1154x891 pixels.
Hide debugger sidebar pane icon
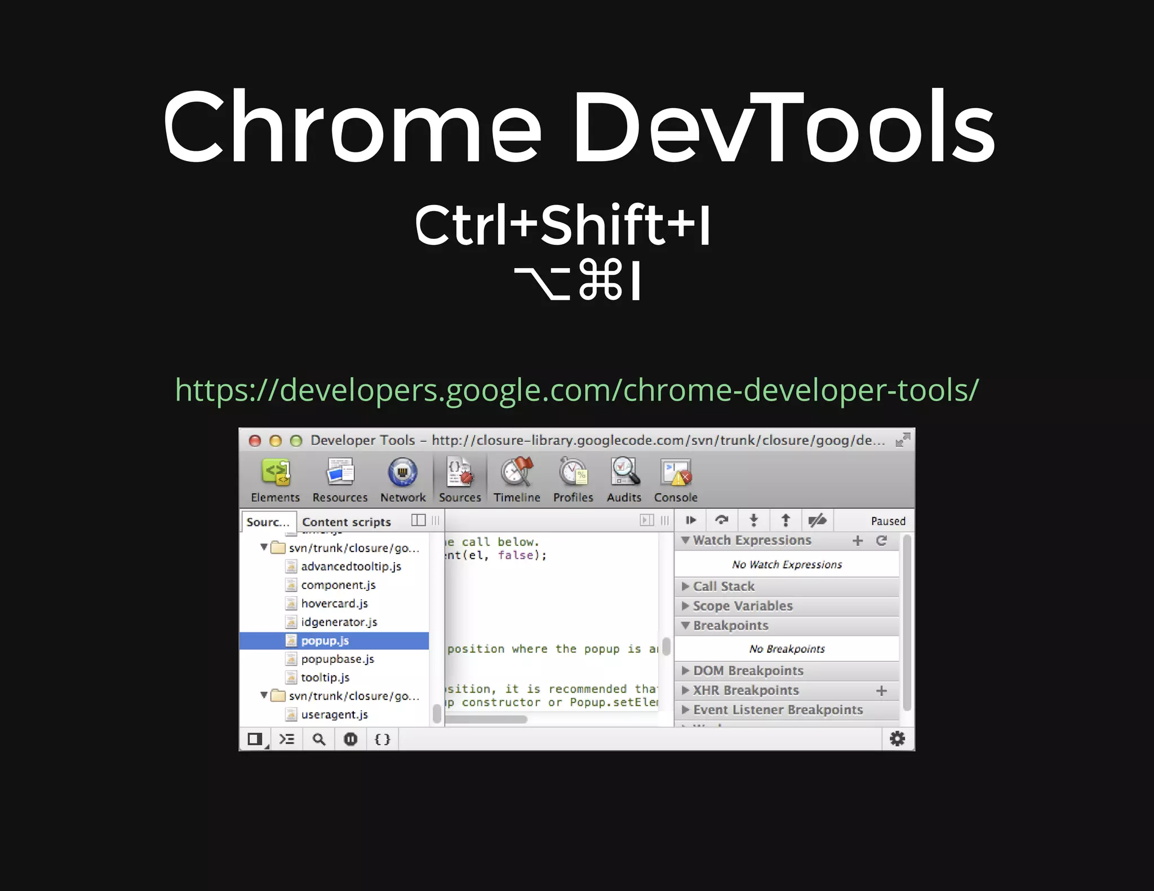(x=647, y=520)
